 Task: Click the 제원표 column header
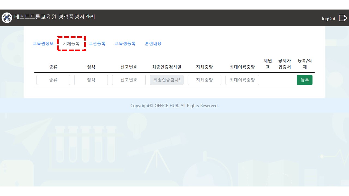(268, 64)
